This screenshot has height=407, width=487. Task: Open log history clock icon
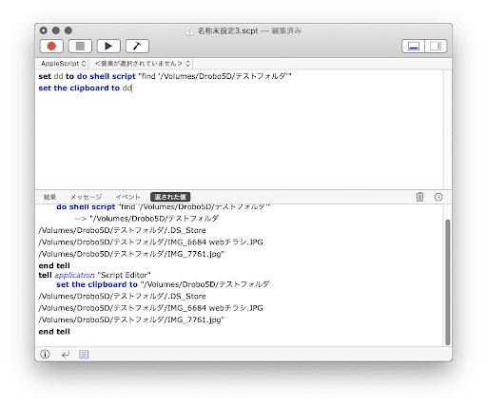point(438,197)
